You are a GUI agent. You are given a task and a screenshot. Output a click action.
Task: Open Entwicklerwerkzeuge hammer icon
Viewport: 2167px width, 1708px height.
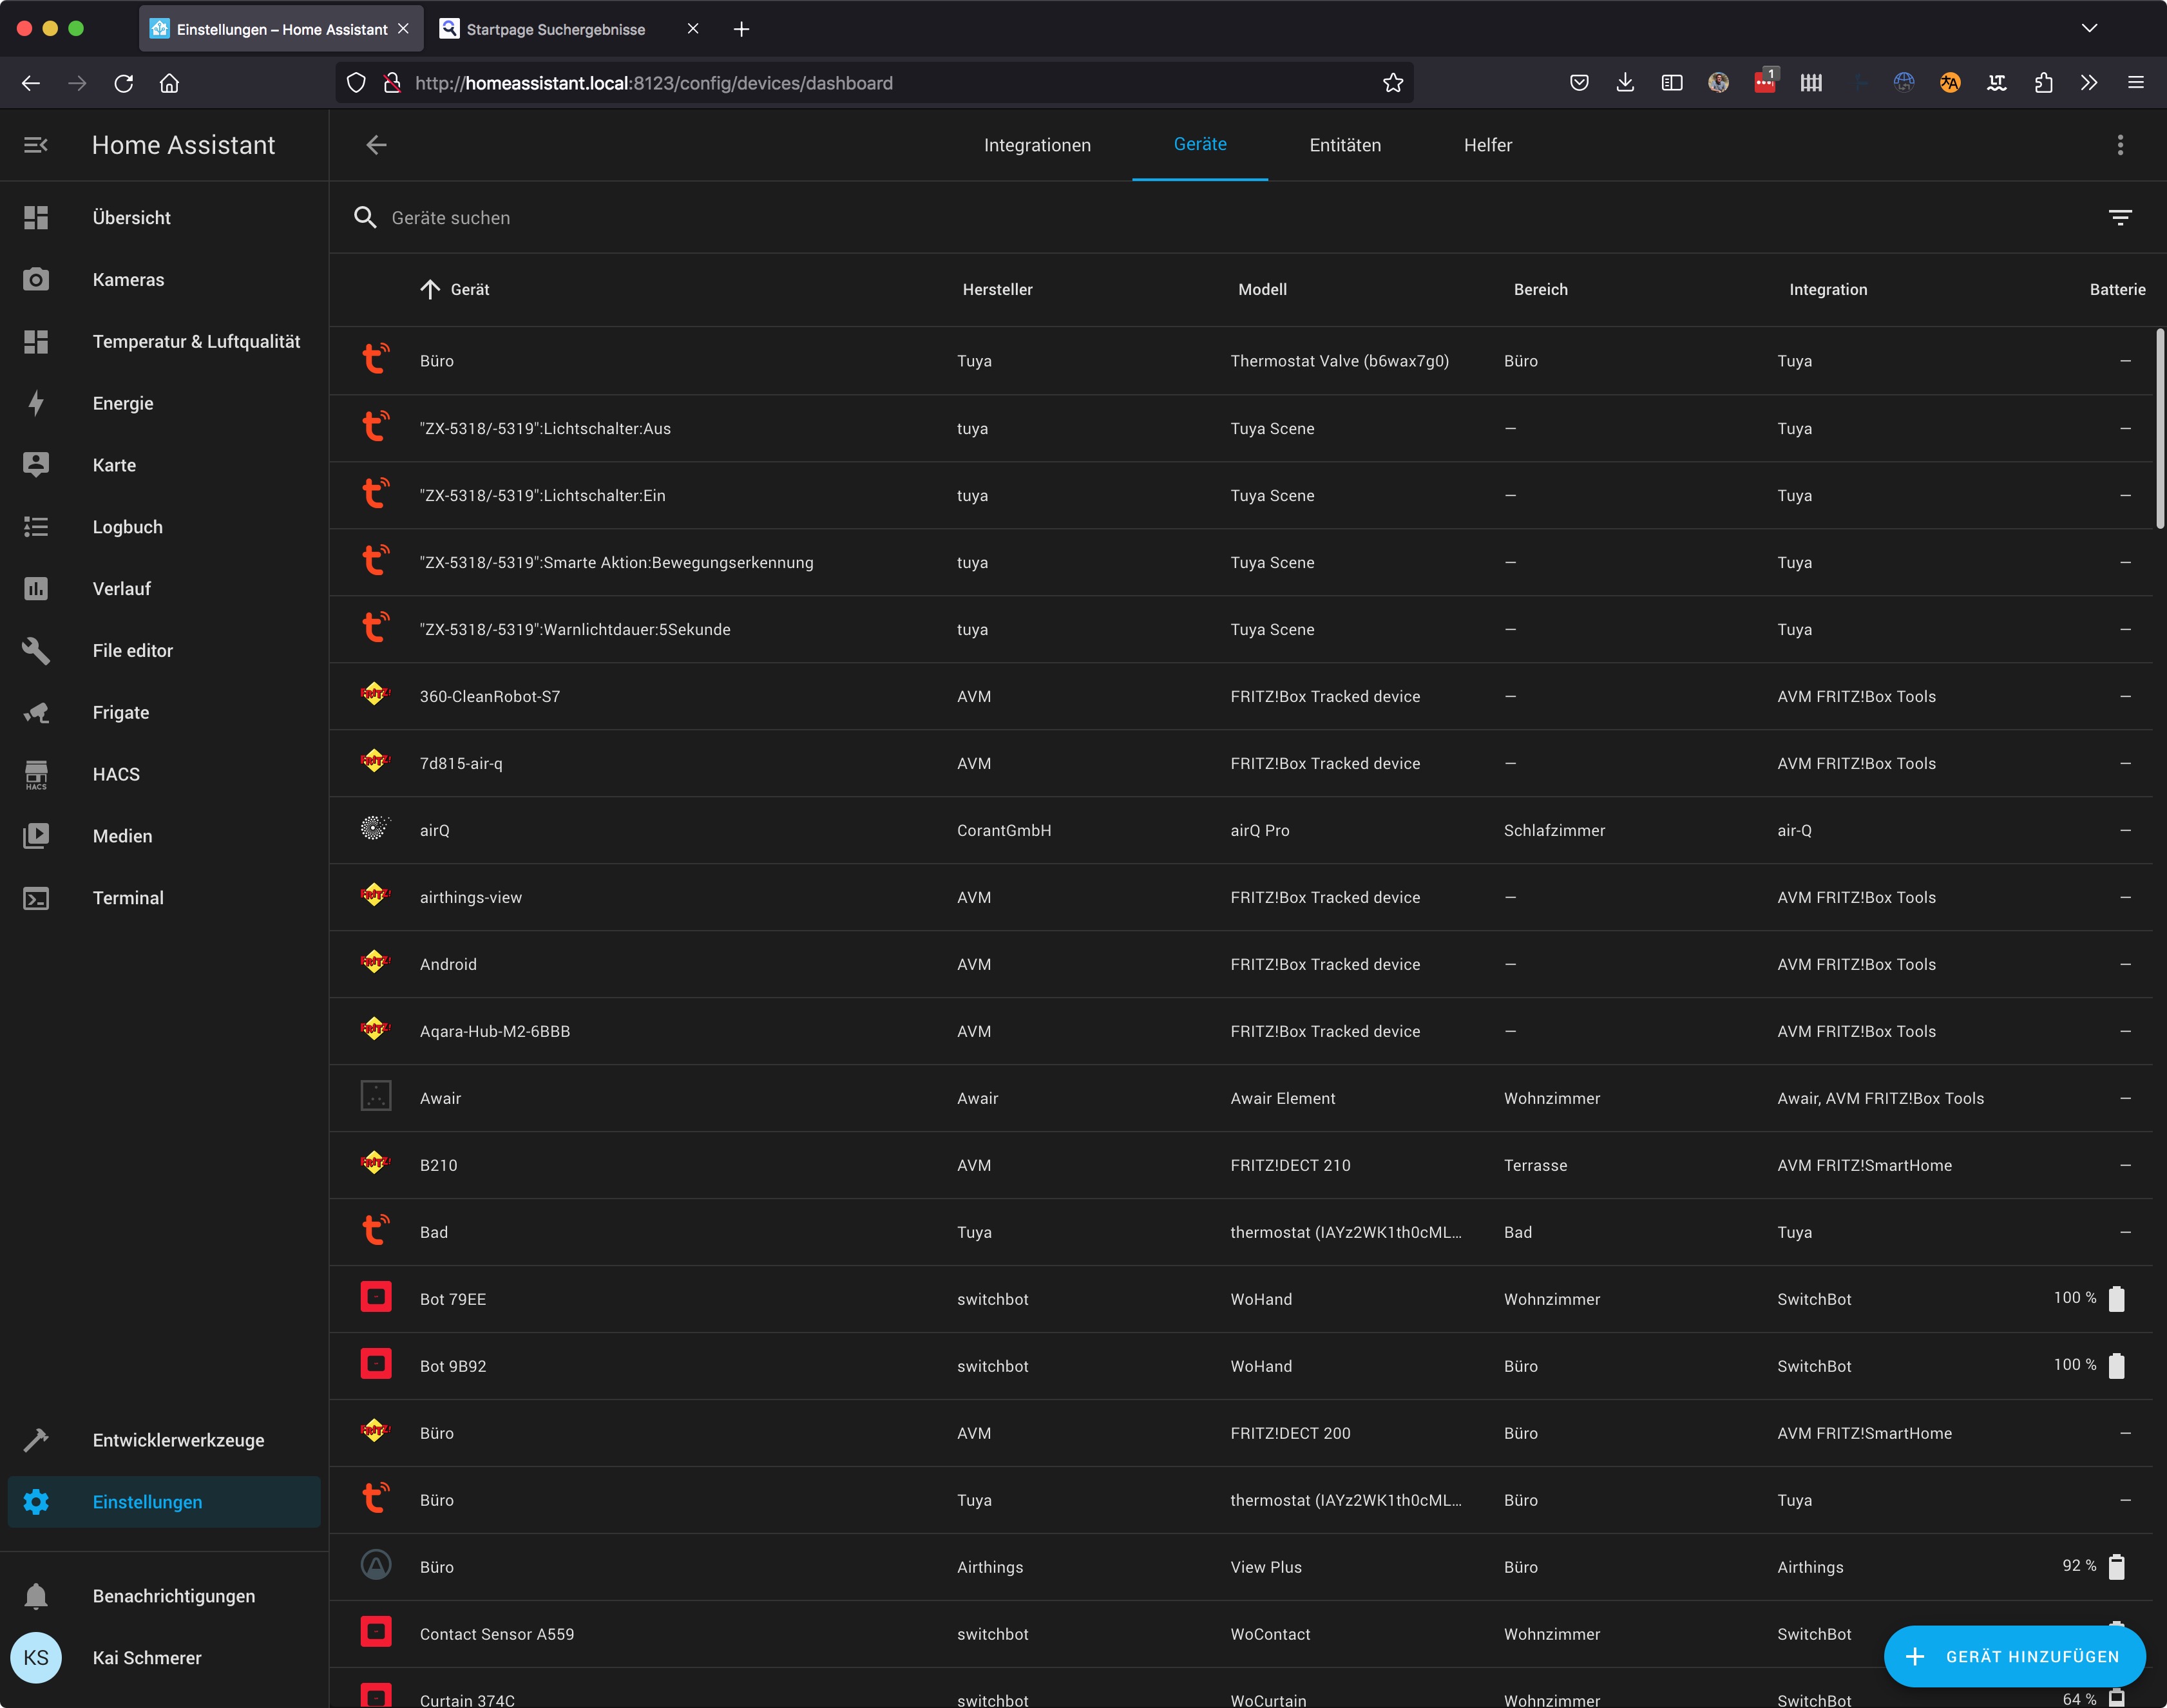coord(36,1440)
